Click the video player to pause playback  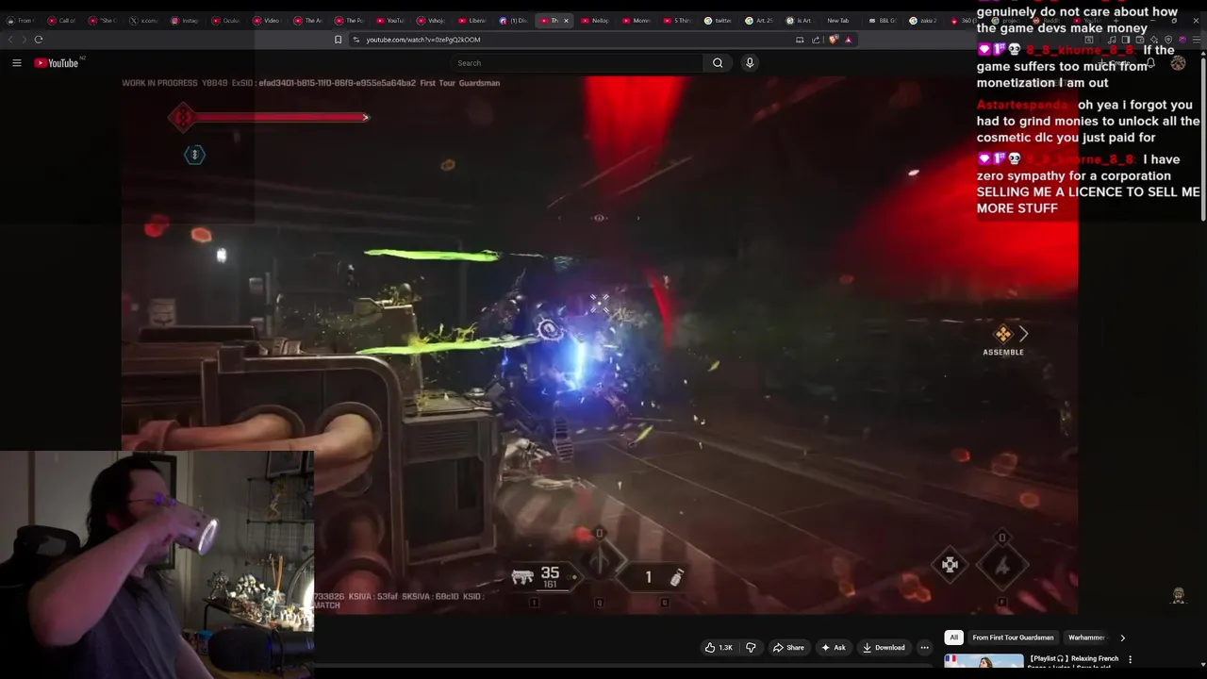pos(600,345)
